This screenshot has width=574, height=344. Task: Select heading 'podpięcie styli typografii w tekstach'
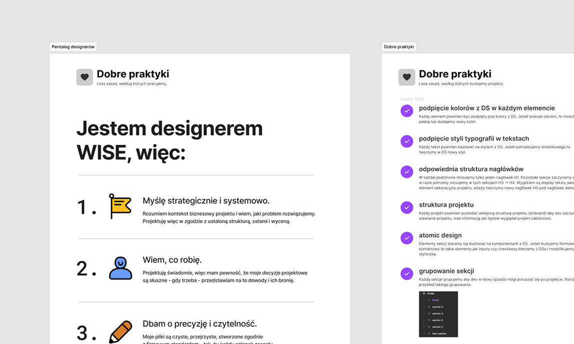tap(474, 139)
